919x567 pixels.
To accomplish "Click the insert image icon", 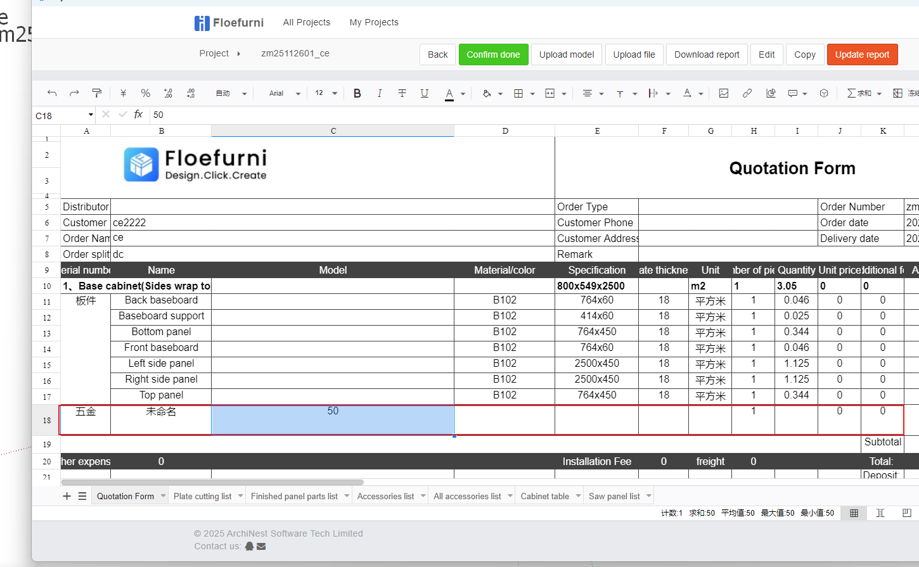I will [723, 93].
